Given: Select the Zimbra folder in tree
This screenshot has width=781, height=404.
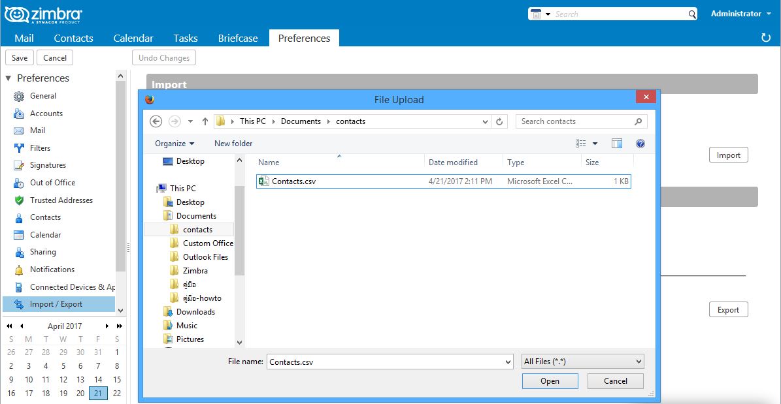Looking at the screenshot, I should tap(195, 271).
